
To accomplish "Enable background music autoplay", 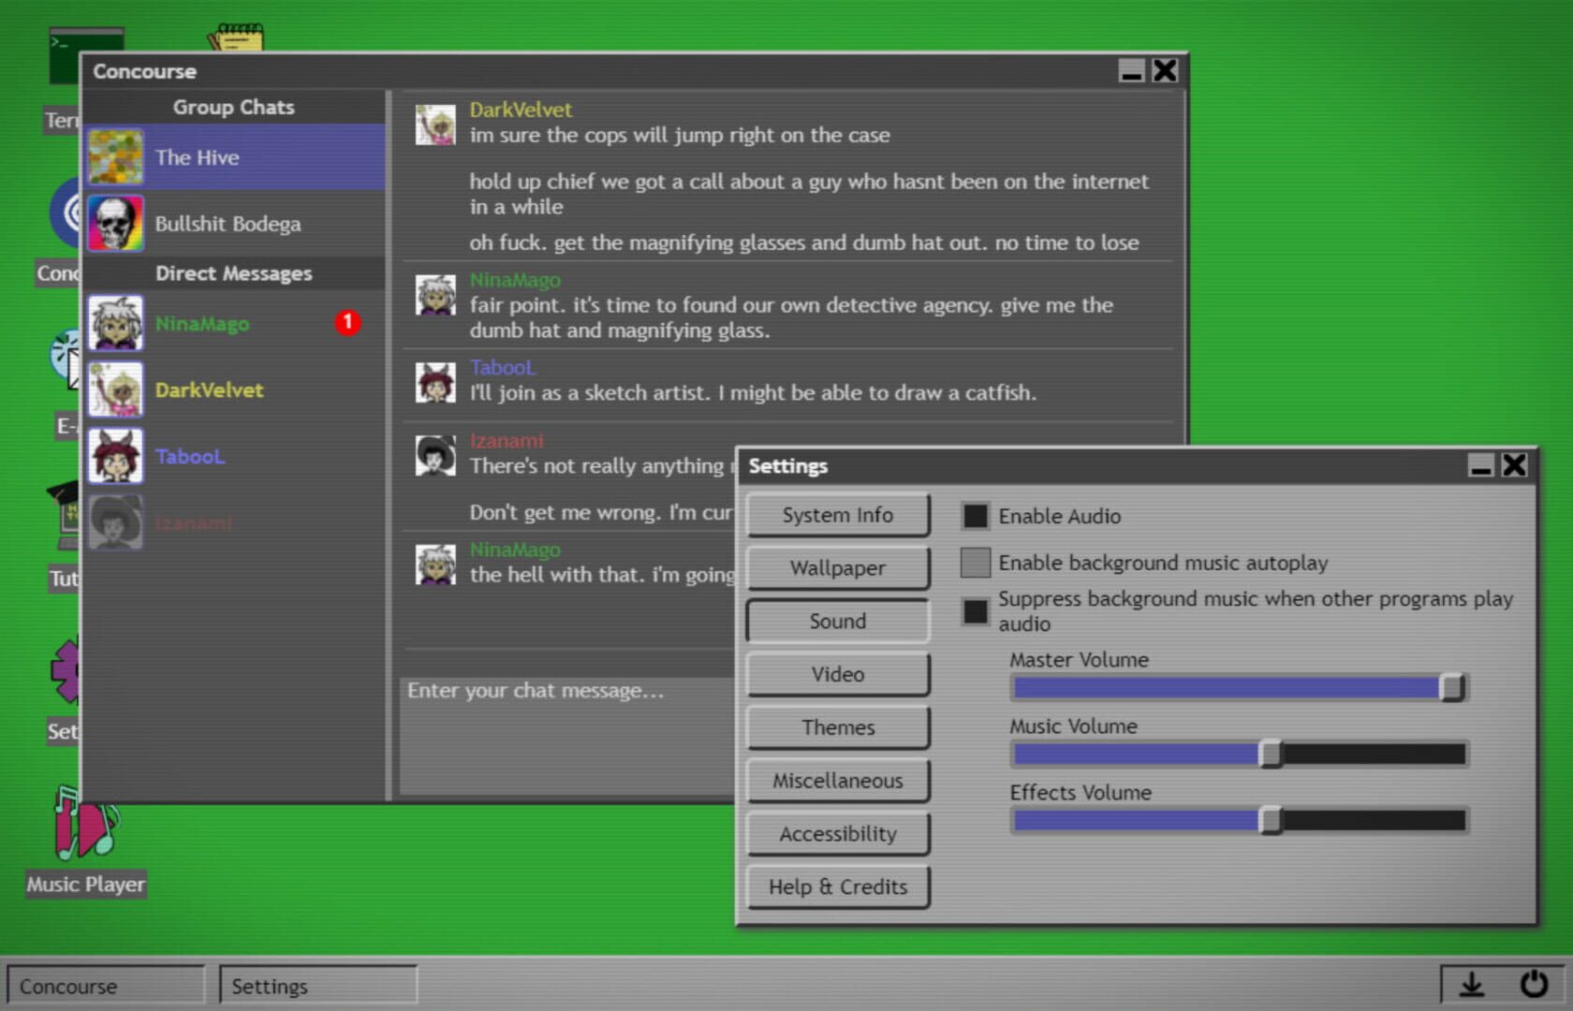I will (975, 562).
